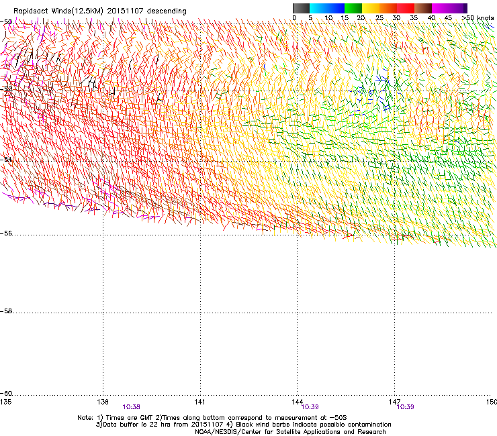Click the legend value 20
The image size is (497, 436).
[x=361, y=17]
